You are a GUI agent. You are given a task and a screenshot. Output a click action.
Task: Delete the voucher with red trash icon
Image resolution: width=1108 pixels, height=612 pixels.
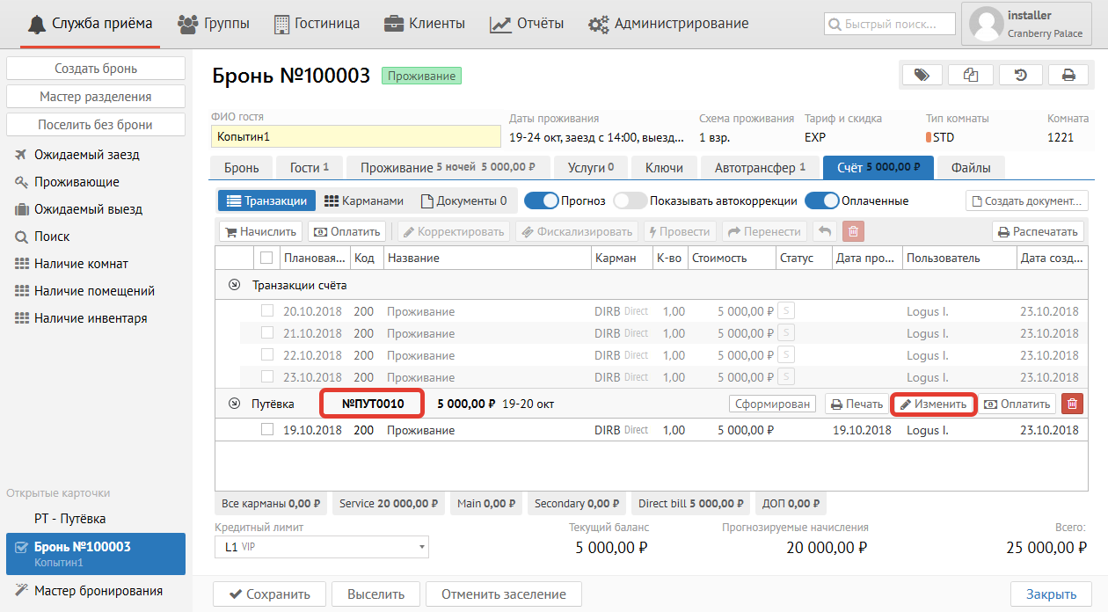(1072, 404)
